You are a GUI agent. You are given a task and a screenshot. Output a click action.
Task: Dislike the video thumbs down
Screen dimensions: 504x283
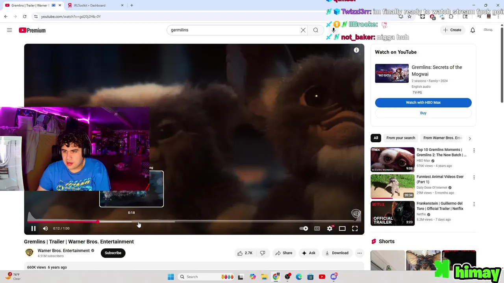[x=263, y=253]
